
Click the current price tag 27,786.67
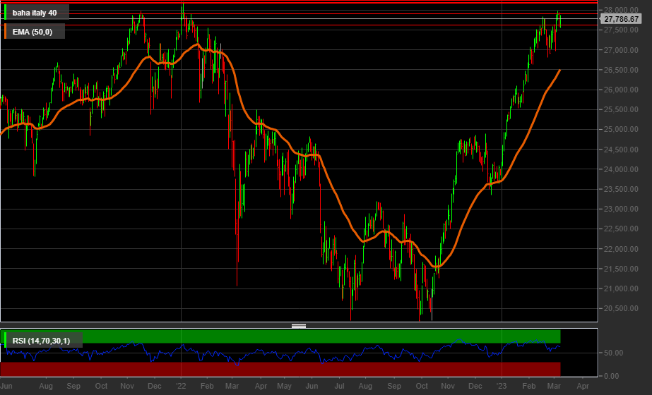[621, 19]
